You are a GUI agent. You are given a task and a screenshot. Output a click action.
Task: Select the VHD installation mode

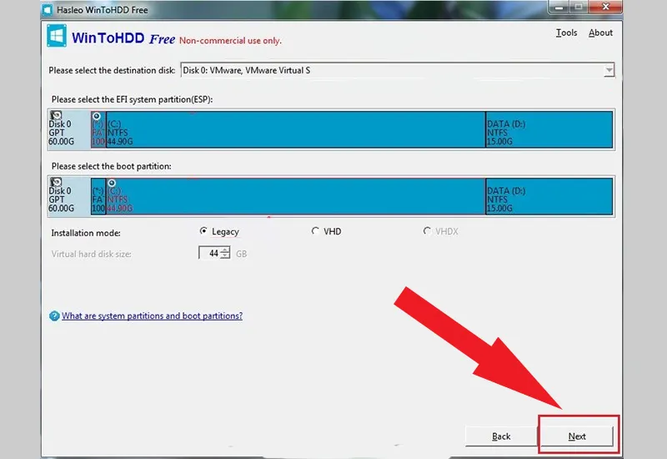point(315,231)
